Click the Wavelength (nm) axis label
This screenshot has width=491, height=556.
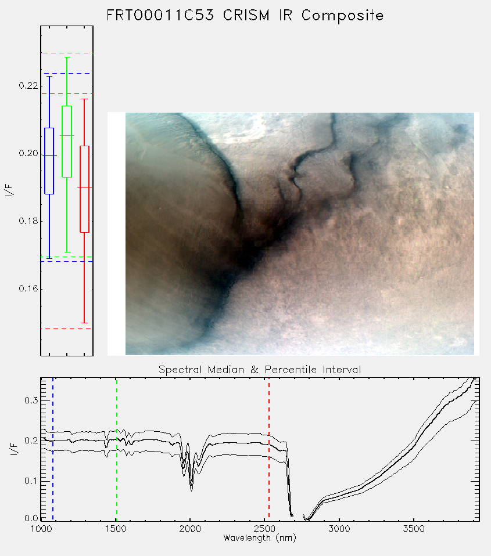pos(260,538)
